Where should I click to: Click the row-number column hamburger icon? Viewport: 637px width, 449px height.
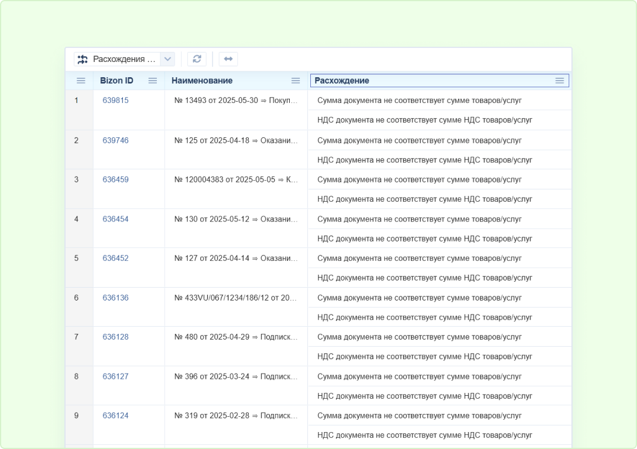point(81,81)
